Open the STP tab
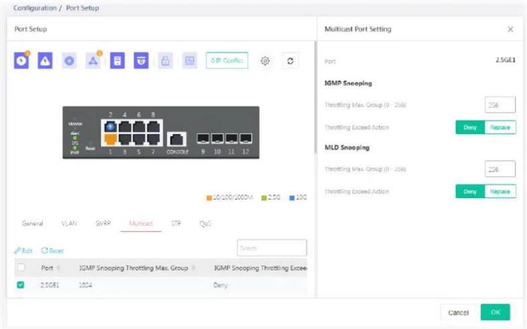 click(176, 223)
